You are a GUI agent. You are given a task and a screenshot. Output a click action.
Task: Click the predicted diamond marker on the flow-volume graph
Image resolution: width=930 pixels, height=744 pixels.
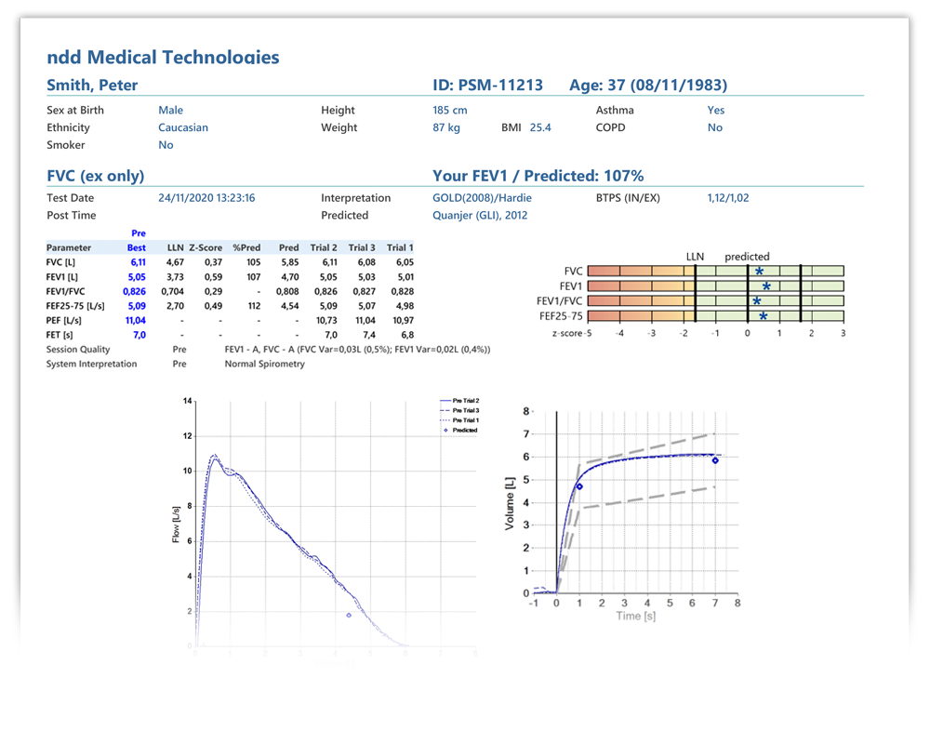[x=349, y=615]
